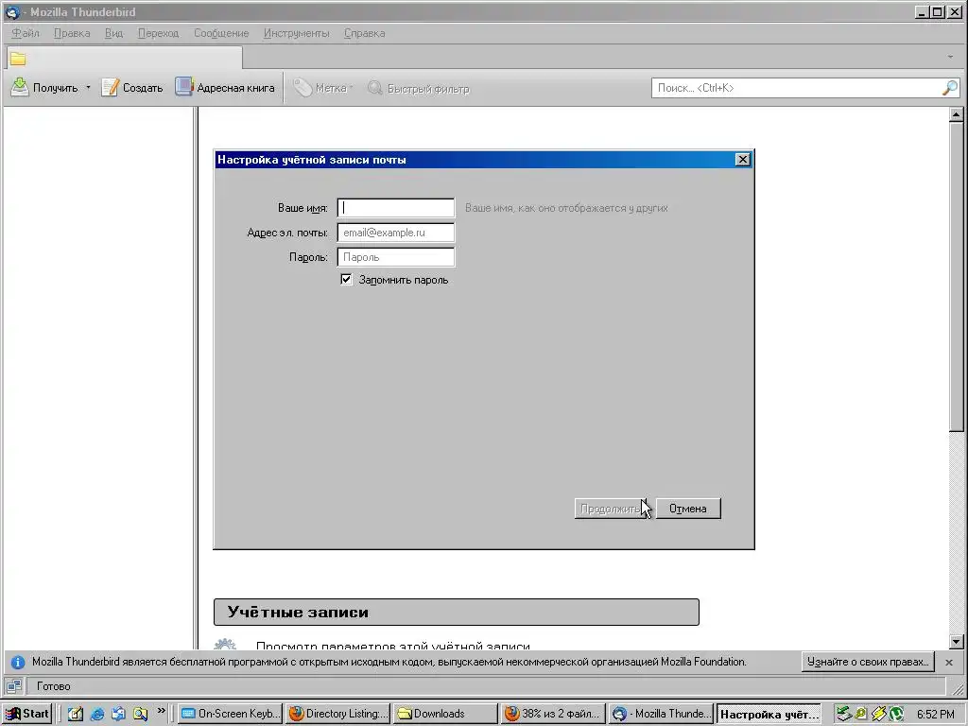Image resolution: width=968 pixels, height=726 pixels.
Task: Click Узнайте о своих правах button
Action: (868, 662)
